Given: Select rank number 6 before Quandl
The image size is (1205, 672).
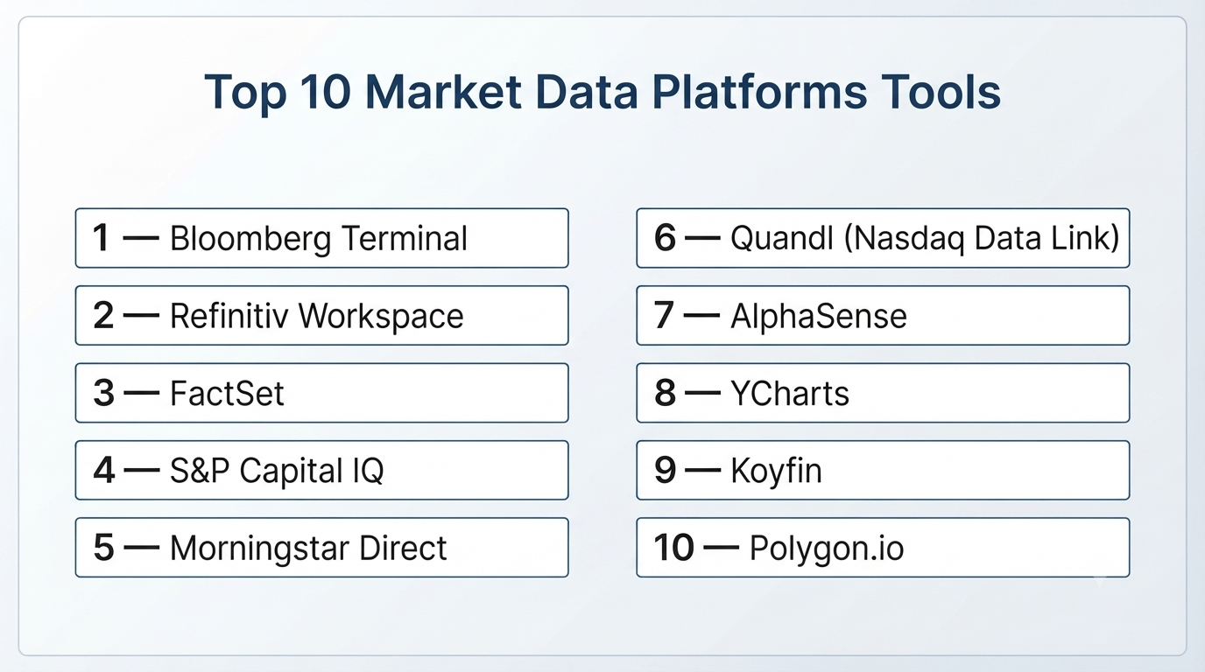Looking at the screenshot, I should (665, 238).
